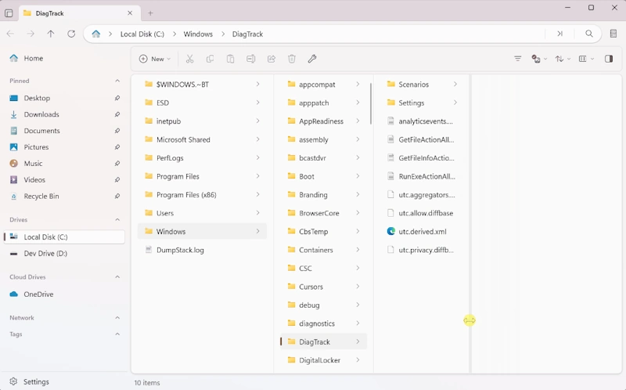The image size is (626, 390).
Task: Select the utc.derived.xml file
Action: coord(422,231)
